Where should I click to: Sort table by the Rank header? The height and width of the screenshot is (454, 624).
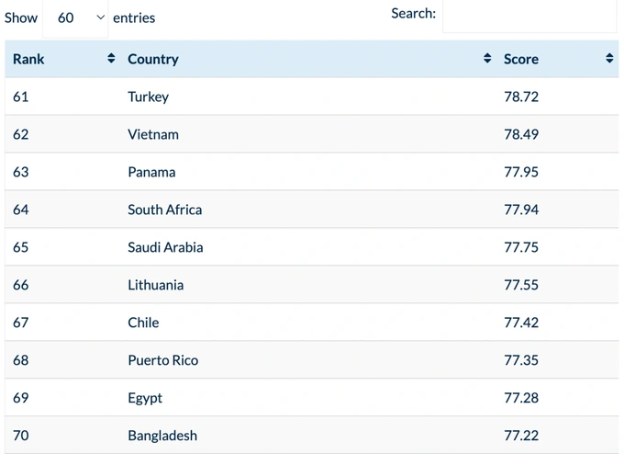click(29, 59)
